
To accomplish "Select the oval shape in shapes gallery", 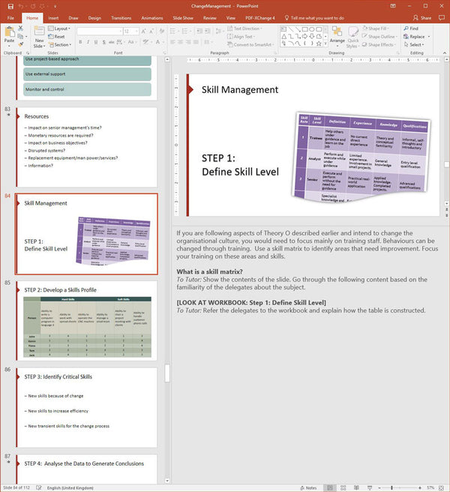I will pos(311,29).
